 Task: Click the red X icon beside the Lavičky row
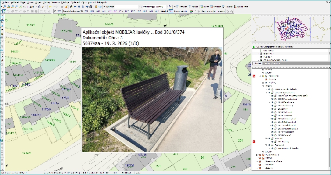(254, 142)
